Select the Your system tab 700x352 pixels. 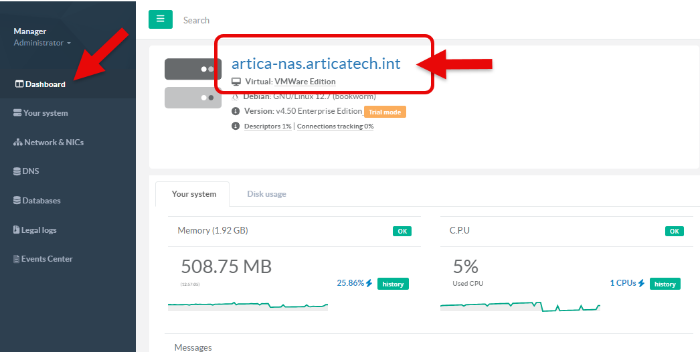(193, 194)
